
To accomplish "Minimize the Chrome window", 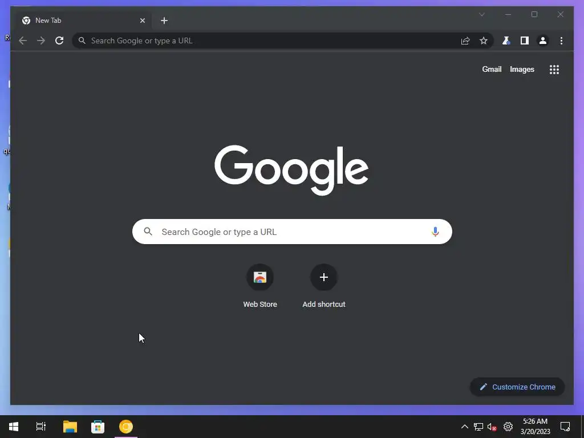I will coord(508,14).
